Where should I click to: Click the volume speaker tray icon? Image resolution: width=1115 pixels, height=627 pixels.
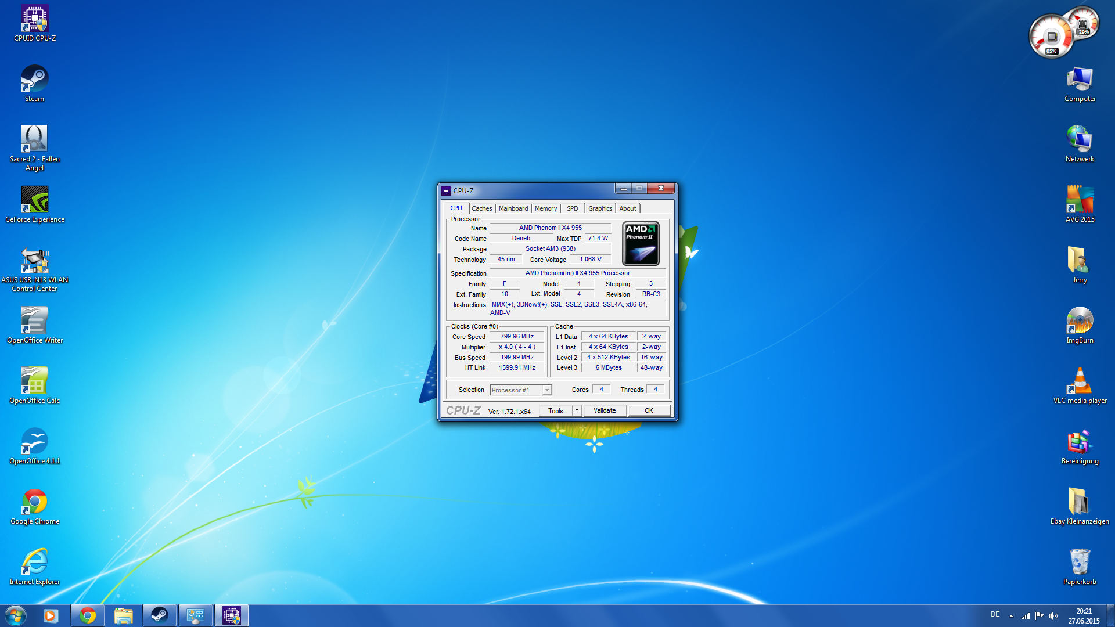pos(1053,616)
